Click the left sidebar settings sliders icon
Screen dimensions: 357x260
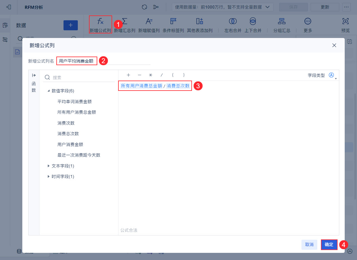pos(5,39)
